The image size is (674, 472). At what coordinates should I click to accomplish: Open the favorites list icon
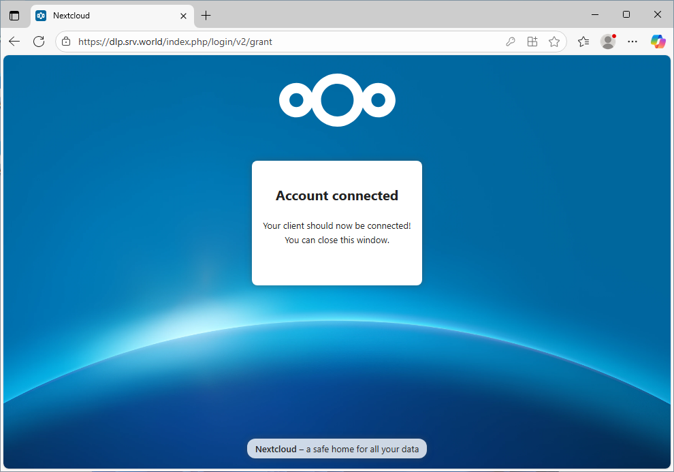[583, 42]
